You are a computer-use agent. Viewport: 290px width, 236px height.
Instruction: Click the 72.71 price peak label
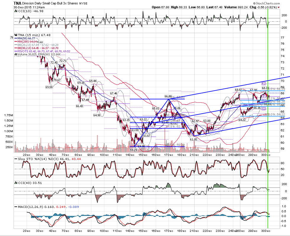(63, 61)
